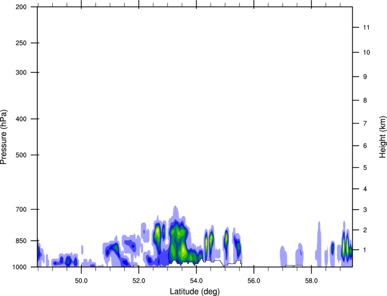Click the 6 km height label
The height and width of the screenshot is (296, 387).
tap(365, 146)
